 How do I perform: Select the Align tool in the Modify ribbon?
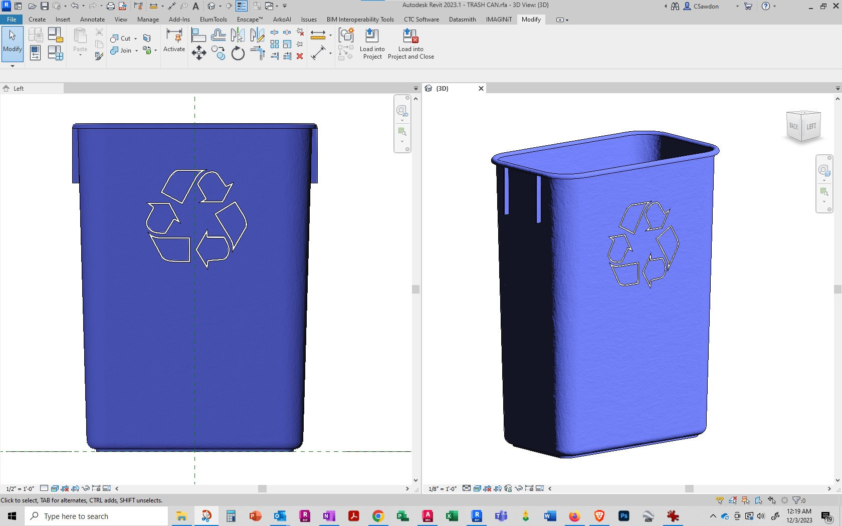coord(199,35)
